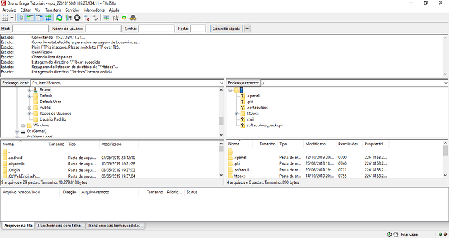Sort remote files by Tipo column
The width and height of the screenshot is (449, 238).
pos(290,144)
